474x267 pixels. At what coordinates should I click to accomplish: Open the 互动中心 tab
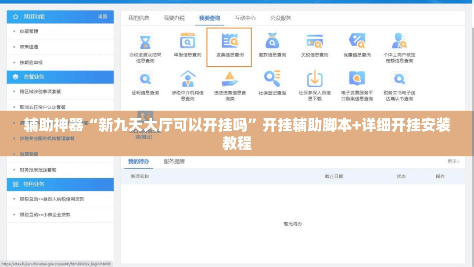(x=245, y=18)
